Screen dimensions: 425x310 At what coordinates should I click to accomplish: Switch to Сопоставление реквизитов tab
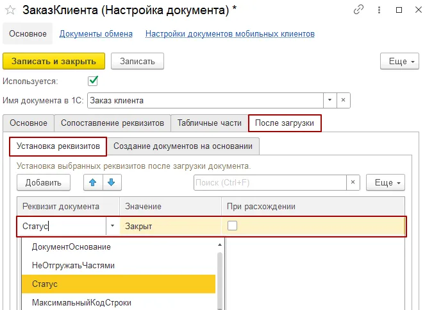pos(112,123)
